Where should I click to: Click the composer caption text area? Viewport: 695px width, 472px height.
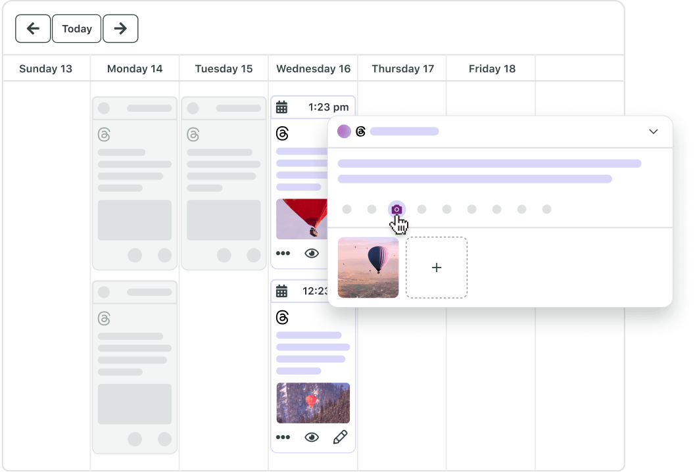(x=489, y=172)
